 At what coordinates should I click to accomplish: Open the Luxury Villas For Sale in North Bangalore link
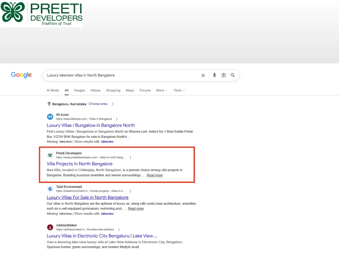pyautogui.click(x=87, y=197)
